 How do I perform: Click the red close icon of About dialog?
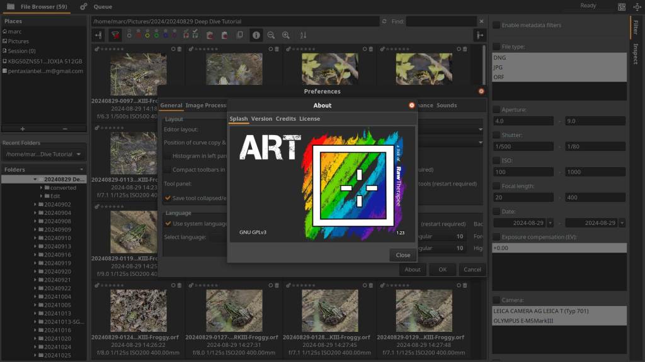pyautogui.click(x=412, y=106)
